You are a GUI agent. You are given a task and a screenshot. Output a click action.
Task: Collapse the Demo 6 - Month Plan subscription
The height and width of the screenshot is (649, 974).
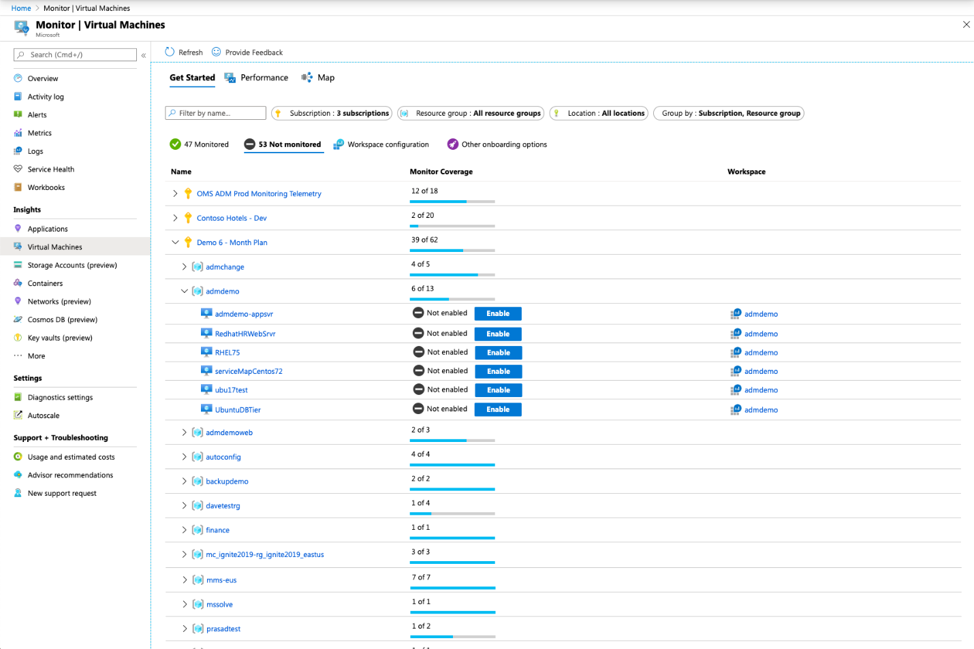[175, 242]
